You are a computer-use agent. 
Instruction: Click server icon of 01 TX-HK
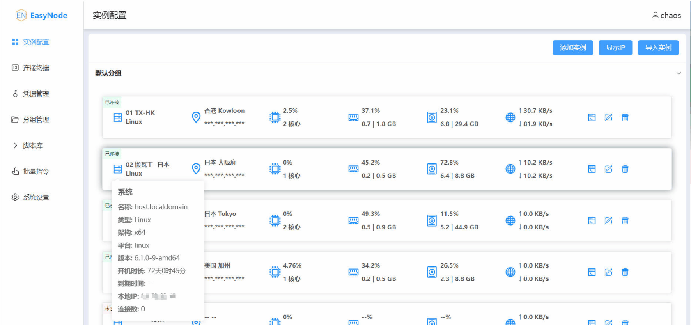117,118
